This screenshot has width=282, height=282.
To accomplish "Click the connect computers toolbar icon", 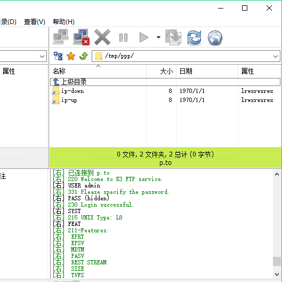I will coord(61,37).
